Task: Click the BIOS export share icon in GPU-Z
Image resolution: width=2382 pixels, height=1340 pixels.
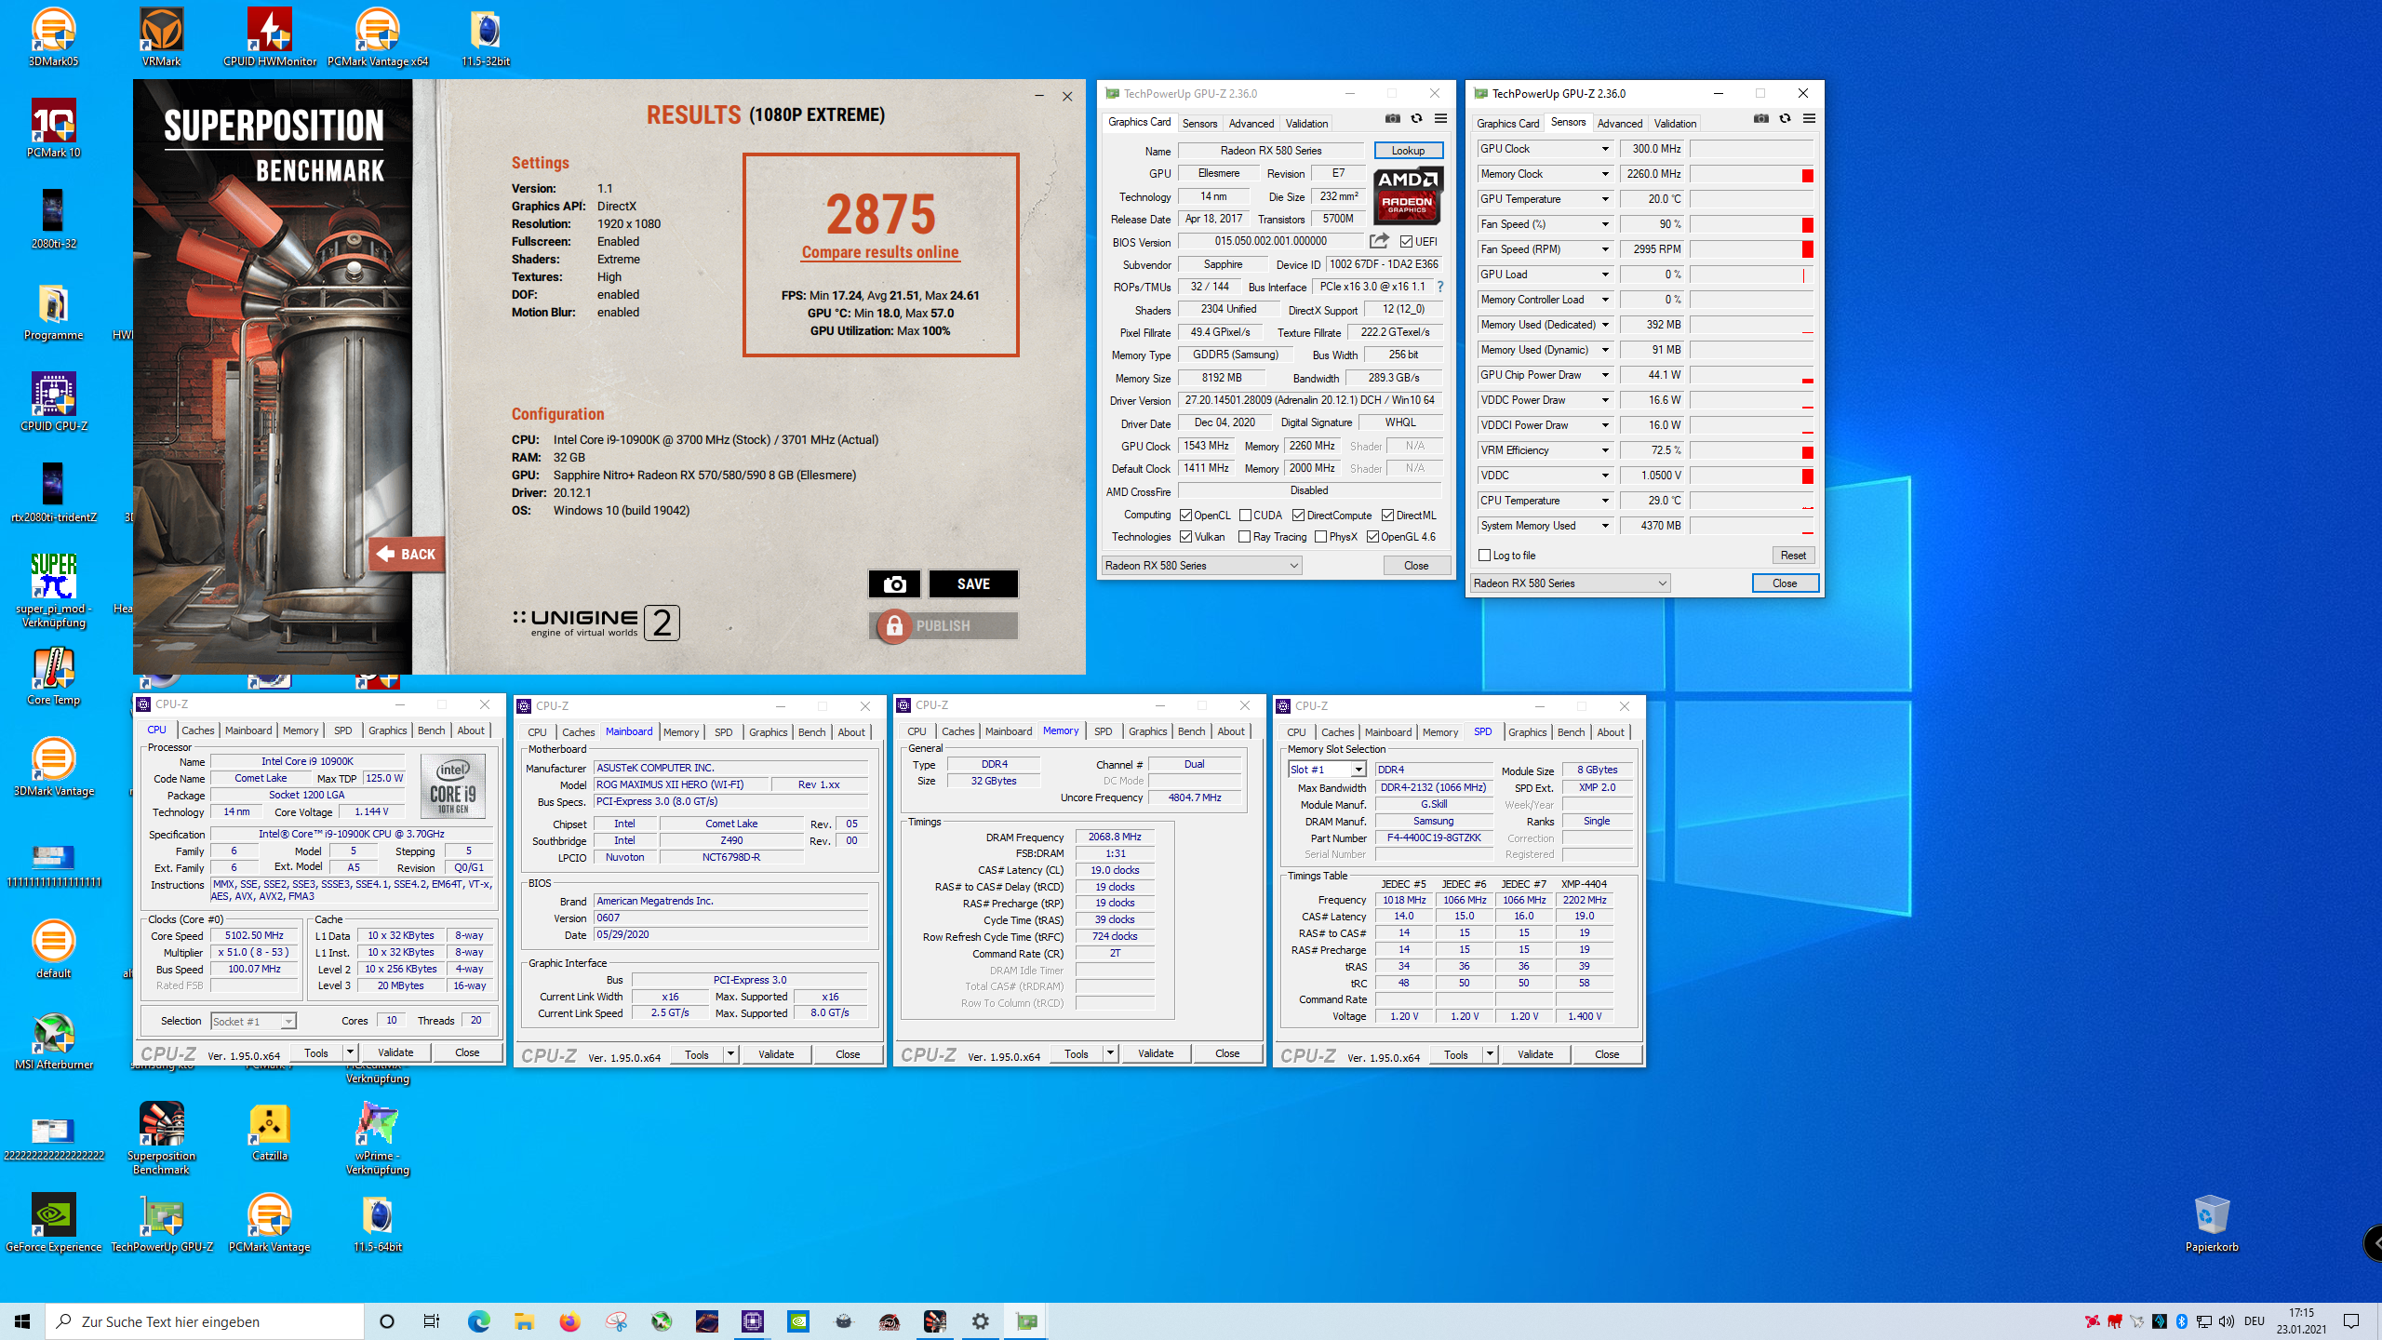Action: point(1379,241)
